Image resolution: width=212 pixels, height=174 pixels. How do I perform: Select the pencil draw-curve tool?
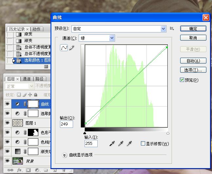tap(72, 48)
